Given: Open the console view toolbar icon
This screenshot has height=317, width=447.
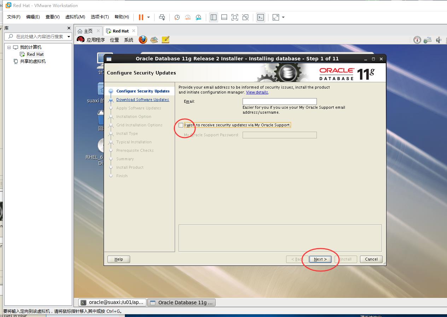Looking at the screenshot, I should pos(261,17).
